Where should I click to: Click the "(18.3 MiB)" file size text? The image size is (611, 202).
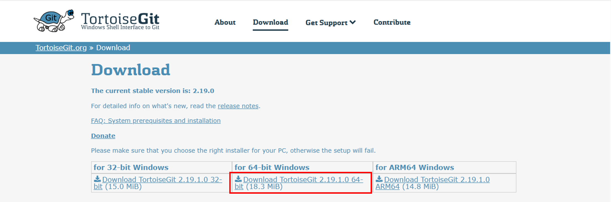point(264,187)
